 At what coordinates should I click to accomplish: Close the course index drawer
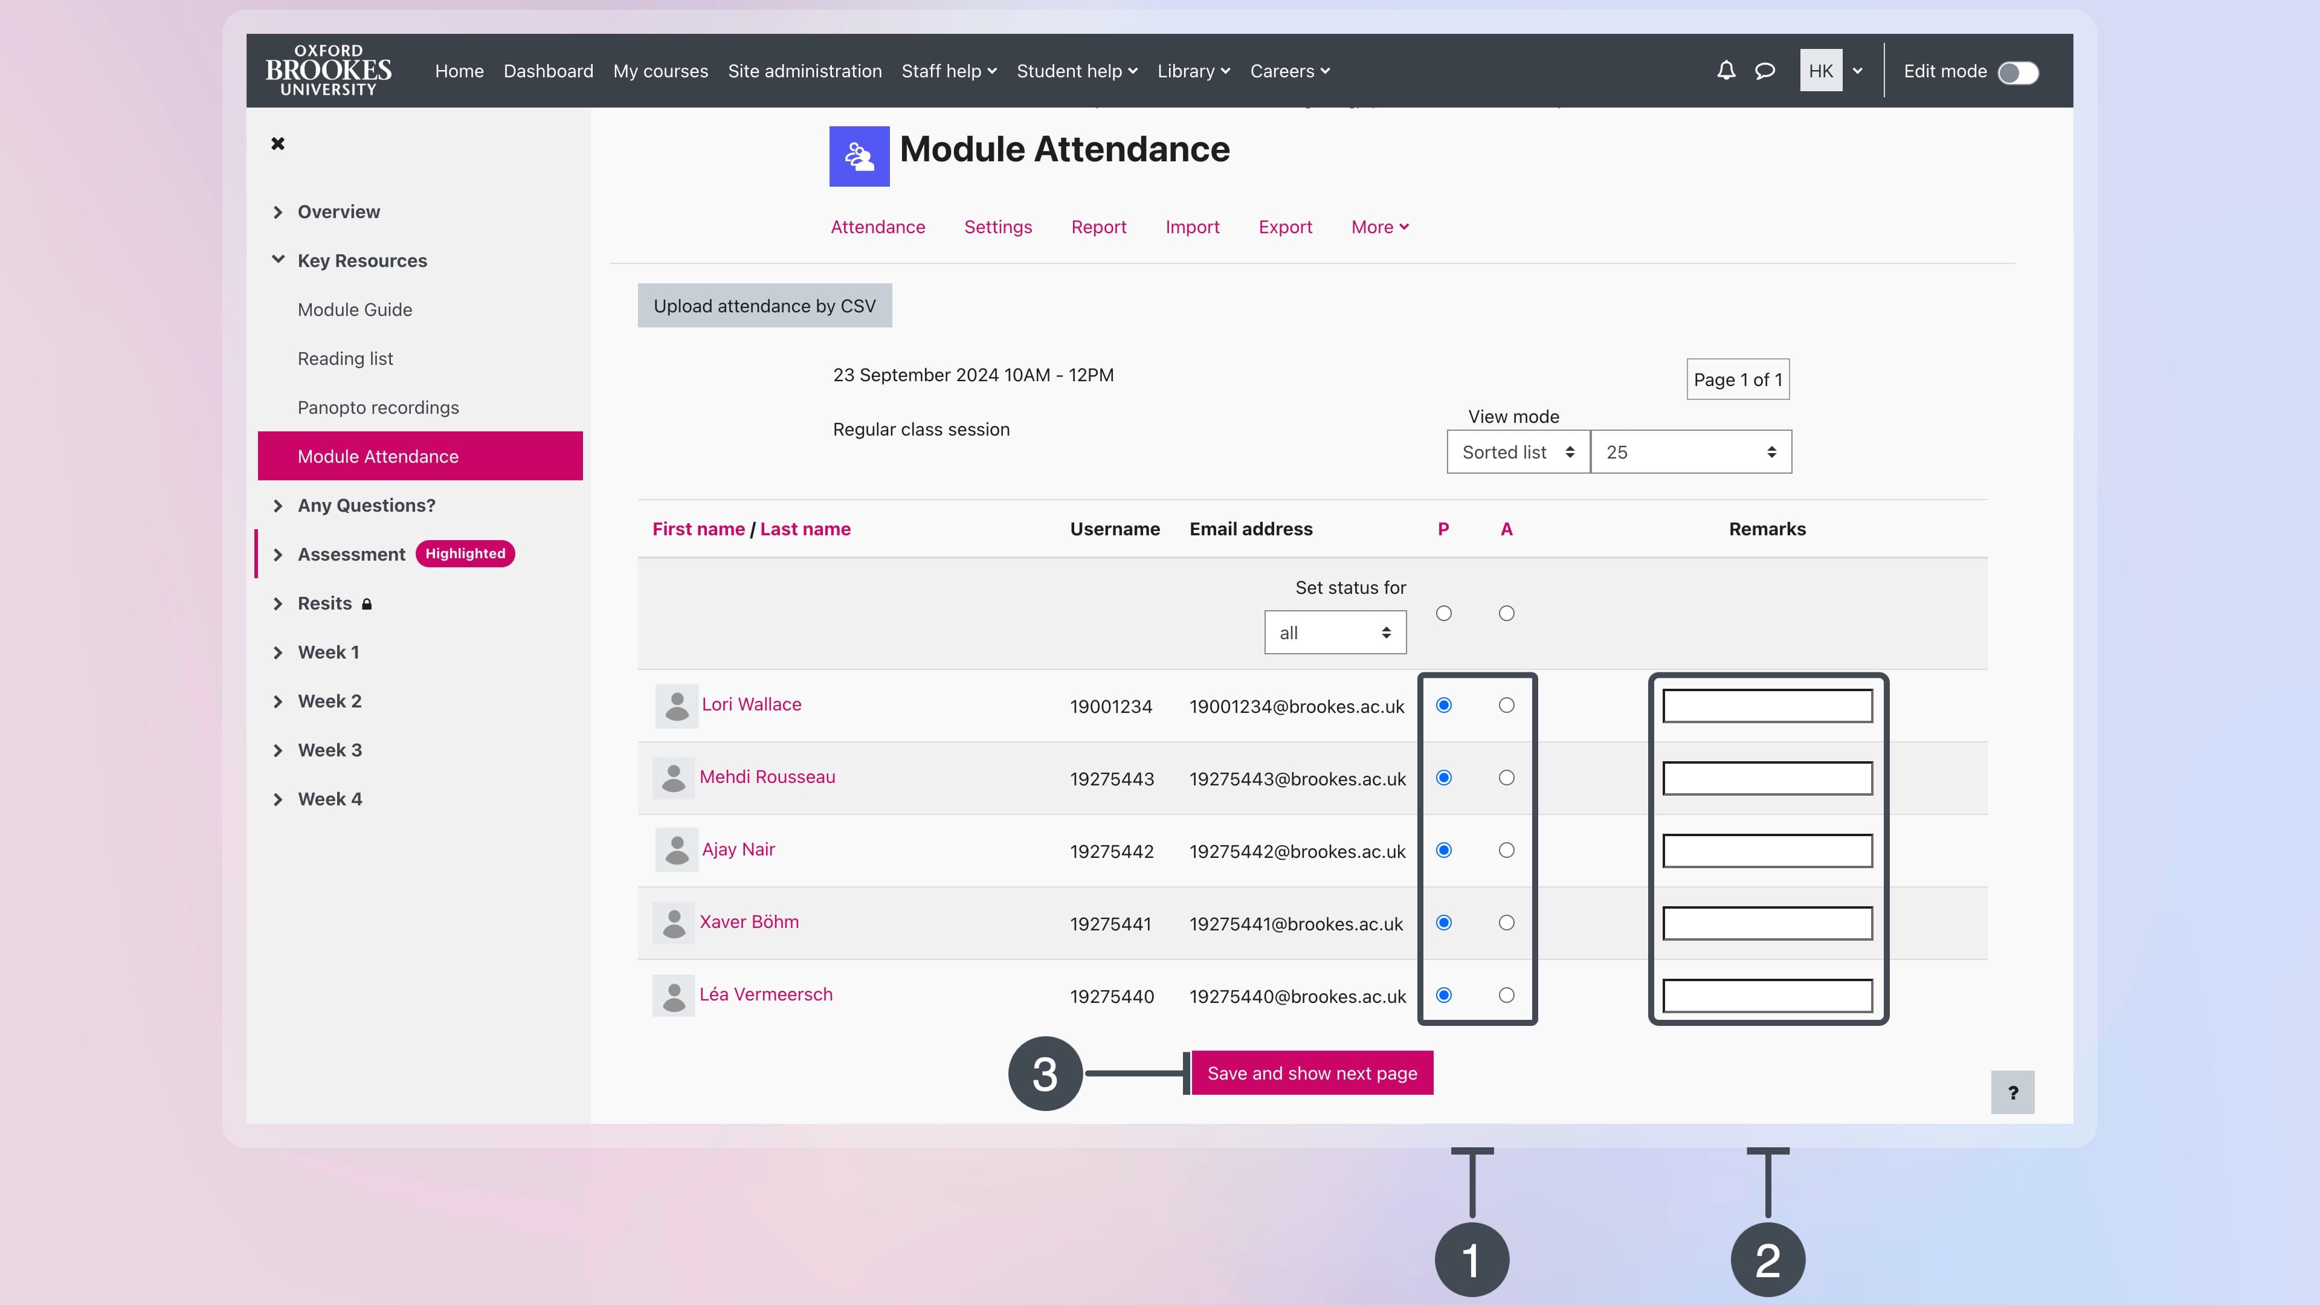pos(277,143)
